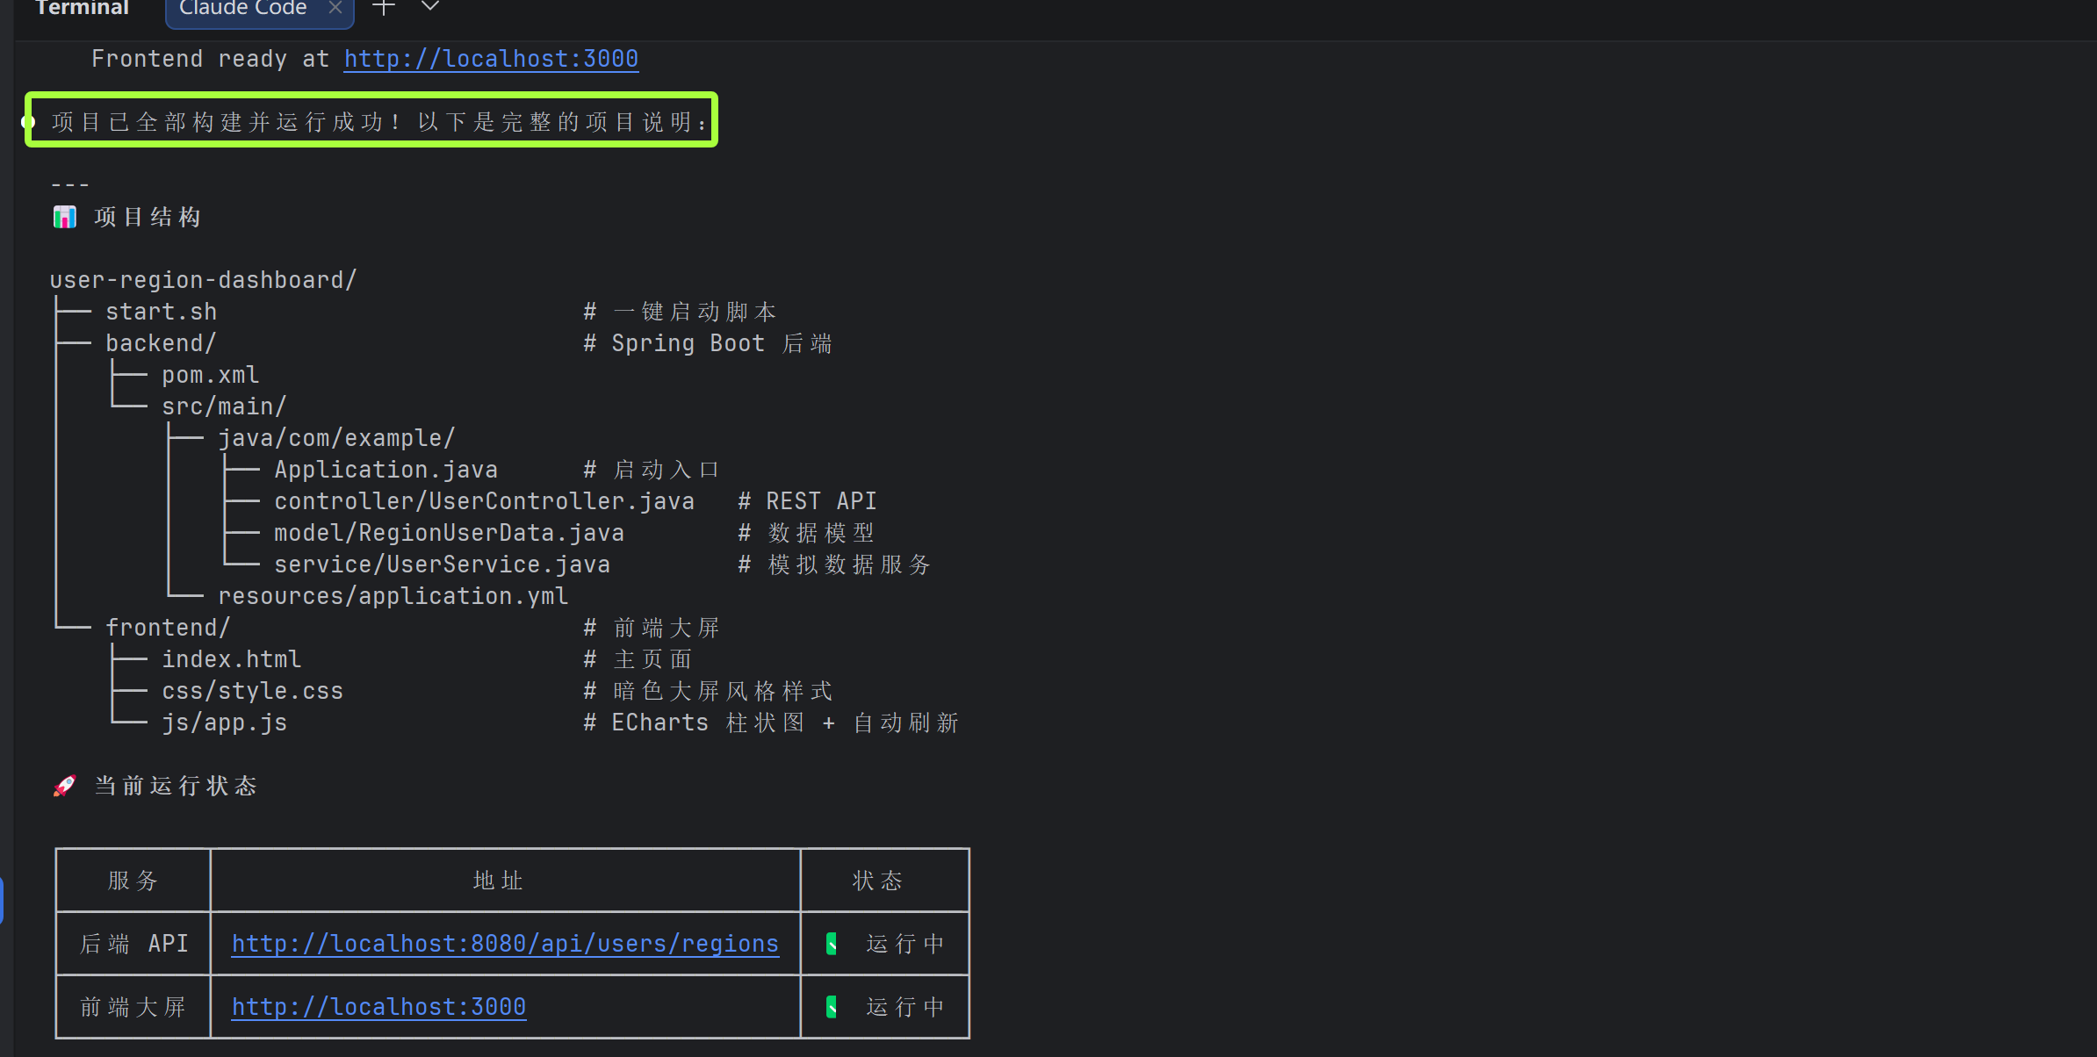Click the java/com/example/ path entry
This screenshot has height=1057, width=2097.
336,438
